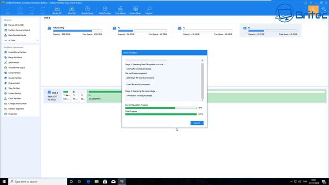Open Allocate Space from the toolbar
Image resolution: width=329 pixels, height=185 pixels.
click(x=87, y=10)
